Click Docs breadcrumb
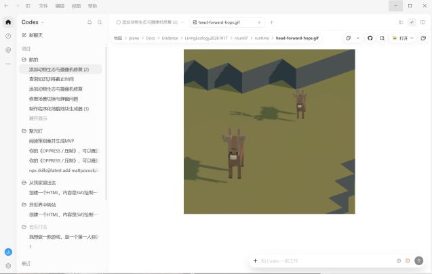 point(151,38)
